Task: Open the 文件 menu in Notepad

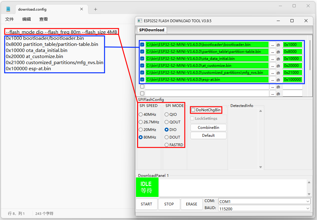Action: (9, 19)
